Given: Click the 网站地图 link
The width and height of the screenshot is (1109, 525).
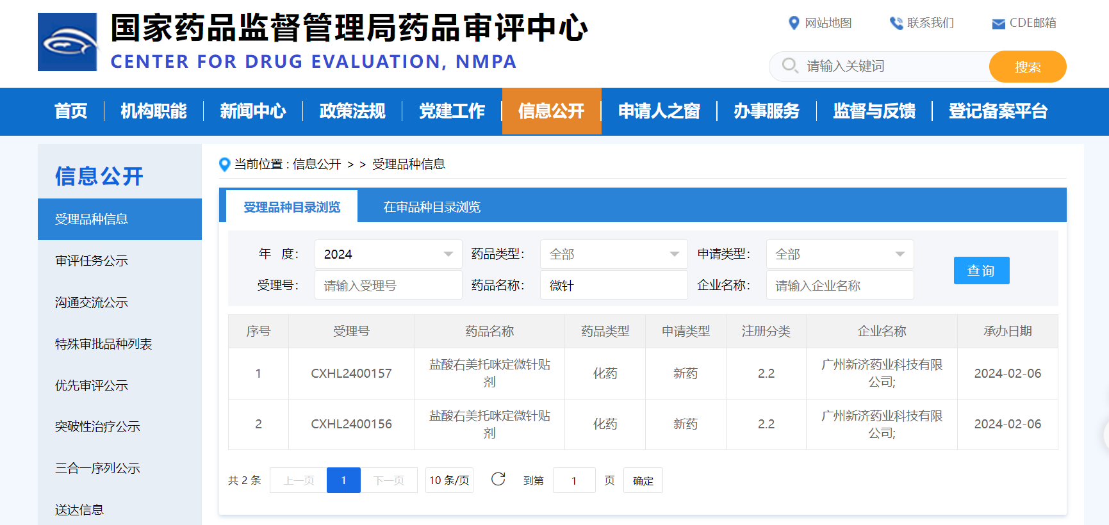Looking at the screenshot, I should click(828, 23).
